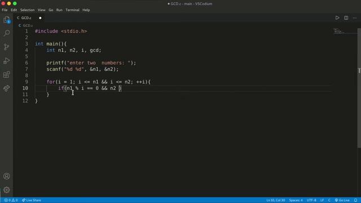Open the Manage gear icon
Image resolution: width=361 pixels, height=203 pixels.
click(x=6, y=190)
